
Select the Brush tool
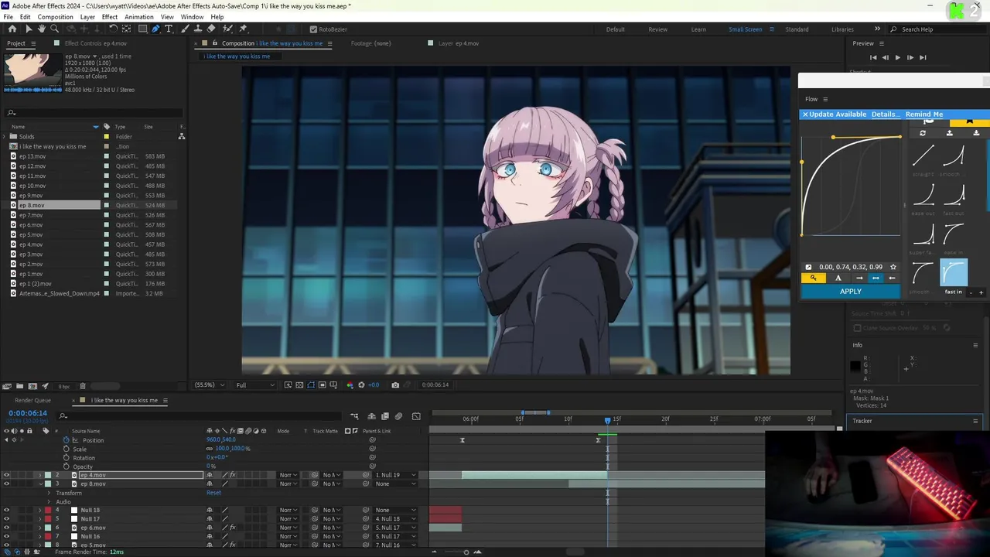point(186,29)
